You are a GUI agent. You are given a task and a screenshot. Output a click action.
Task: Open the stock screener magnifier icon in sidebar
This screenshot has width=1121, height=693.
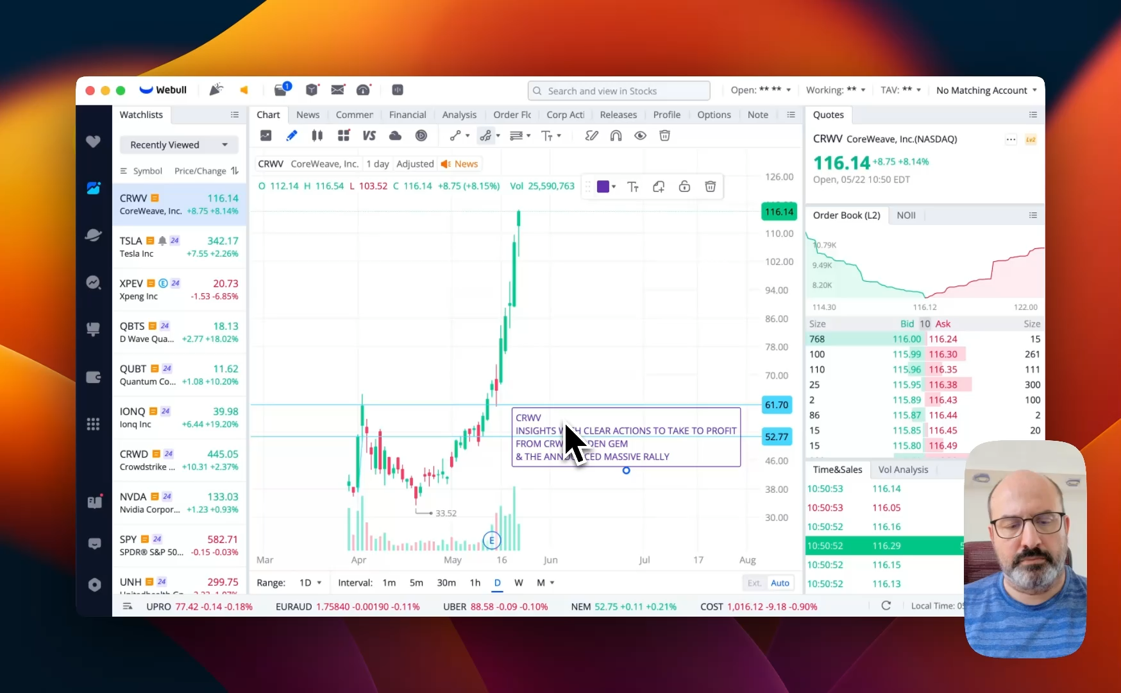point(93,282)
